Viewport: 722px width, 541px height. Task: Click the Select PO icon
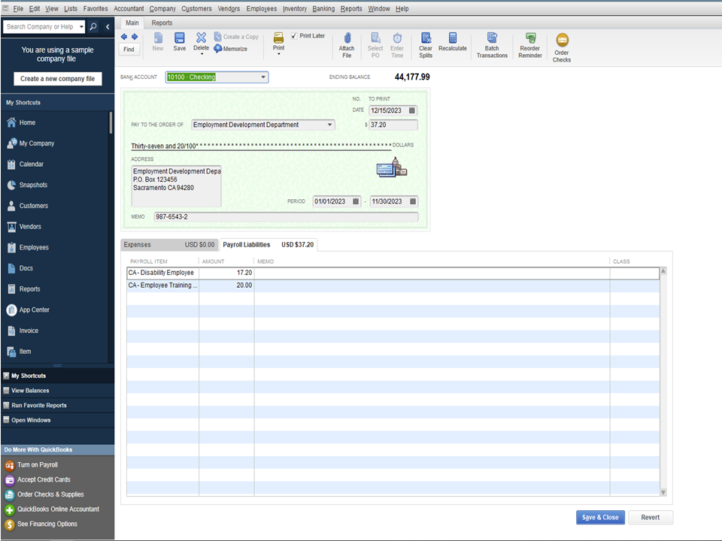tap(375, 45)
